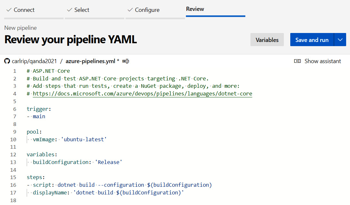Click the GitHub logo in the breadcrumb

pos(7,61)
